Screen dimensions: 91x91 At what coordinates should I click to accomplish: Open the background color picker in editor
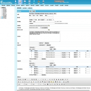48,84
